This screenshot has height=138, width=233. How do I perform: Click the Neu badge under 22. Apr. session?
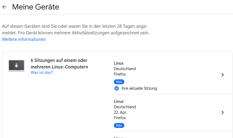(119, 125)
